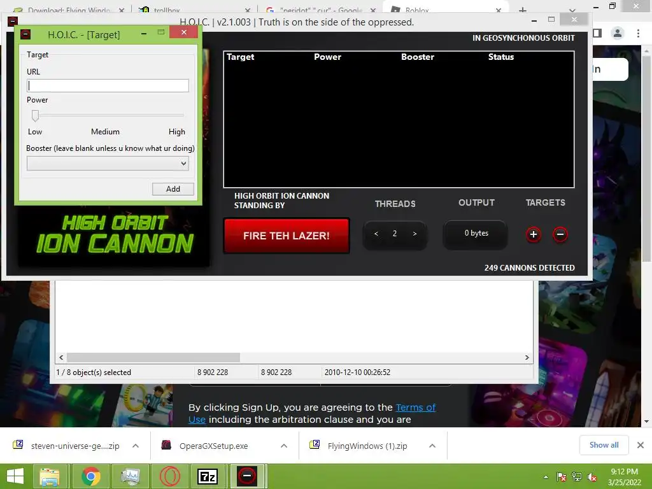Focus the URL input field
This screenshot has height=489, width=652.
(108, 86)
